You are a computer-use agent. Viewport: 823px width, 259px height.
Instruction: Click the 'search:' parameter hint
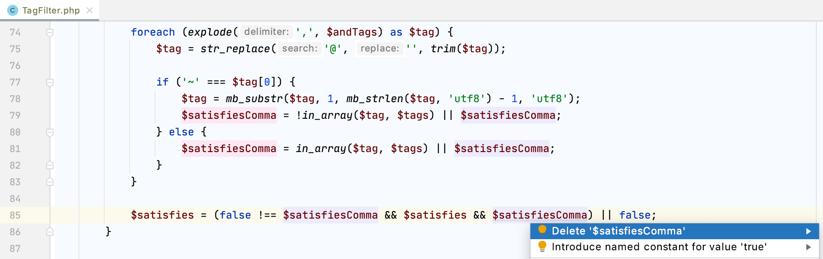[x=300, y=48]
